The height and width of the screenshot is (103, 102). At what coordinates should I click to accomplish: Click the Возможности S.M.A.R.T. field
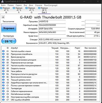[69, 43]
